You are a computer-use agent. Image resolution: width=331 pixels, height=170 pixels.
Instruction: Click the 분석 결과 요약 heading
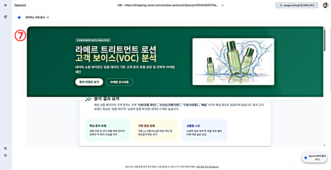pyautogui.click(x=107, y=99)
